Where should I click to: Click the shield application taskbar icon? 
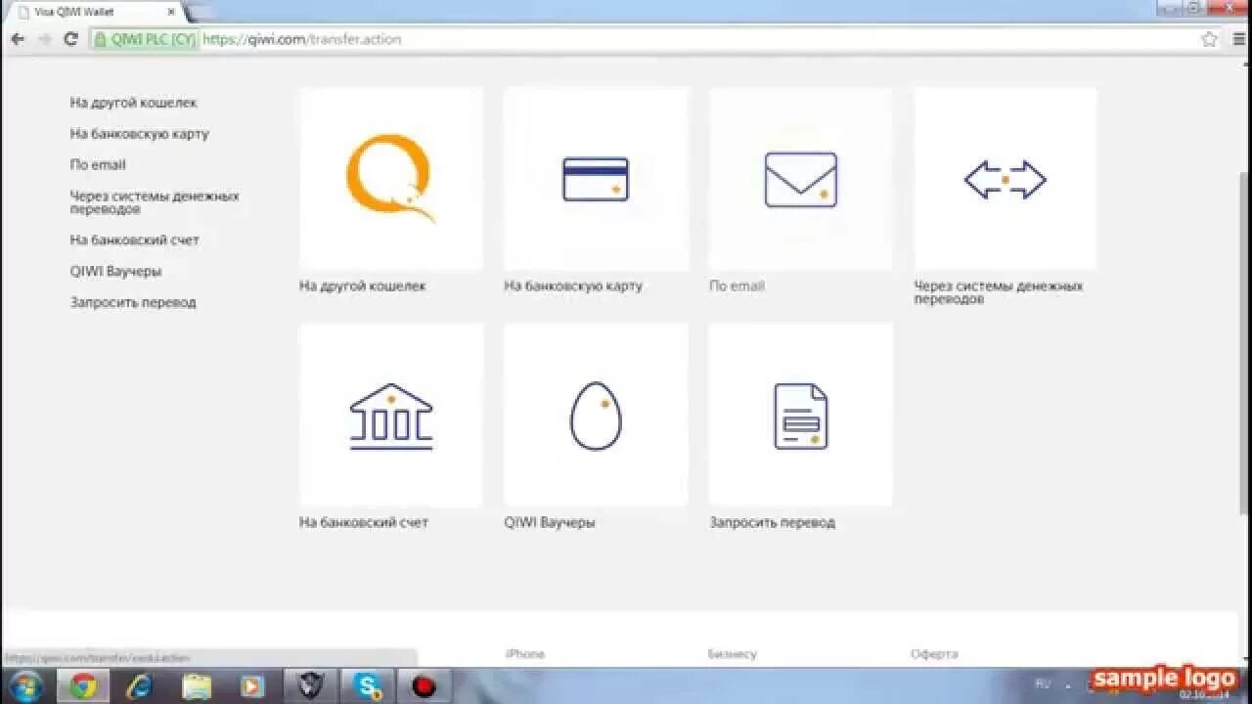(x=310, y=686)
